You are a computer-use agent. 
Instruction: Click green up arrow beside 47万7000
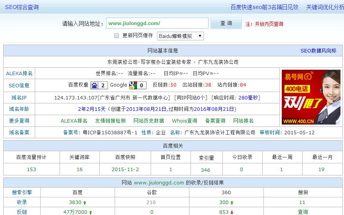point(91,212)
